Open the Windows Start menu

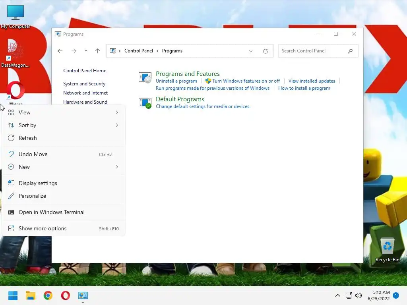tap(13, 295)
